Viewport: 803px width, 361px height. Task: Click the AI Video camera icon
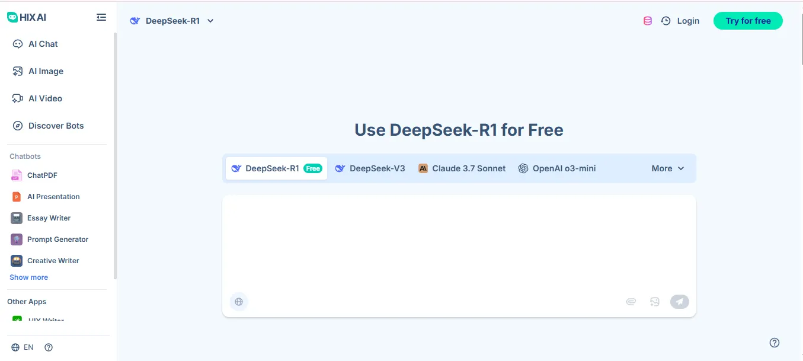tap(18, 98)
